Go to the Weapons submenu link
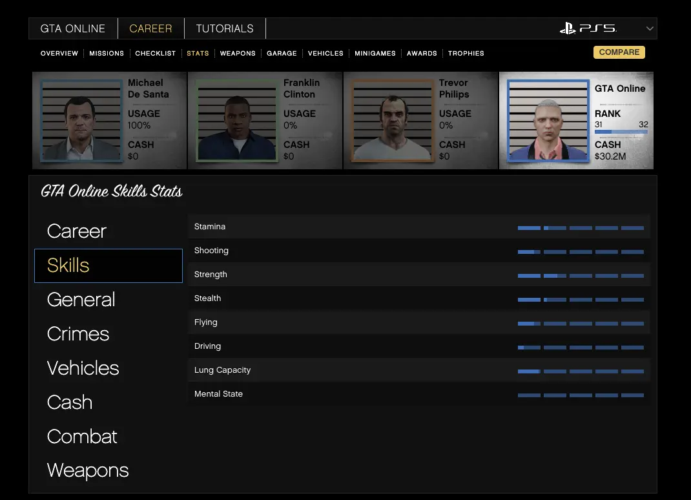The image size is (691, 500). (238, 53)
